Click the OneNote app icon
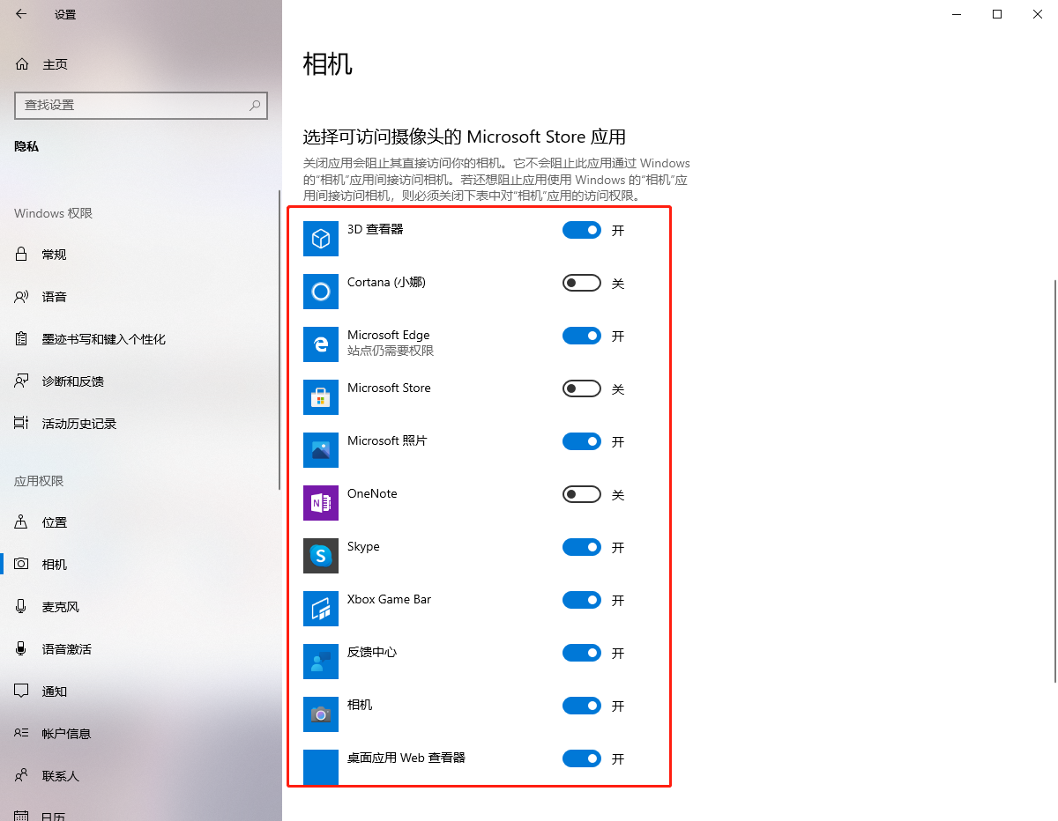 pos(320,503)
